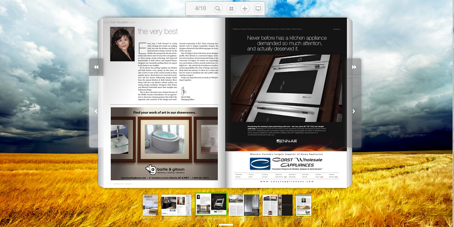
Task: Jump to last page double-arrow
Action: (354, 67)
